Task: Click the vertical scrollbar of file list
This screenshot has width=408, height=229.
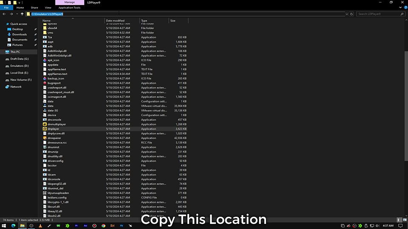Action: point(406,106)
